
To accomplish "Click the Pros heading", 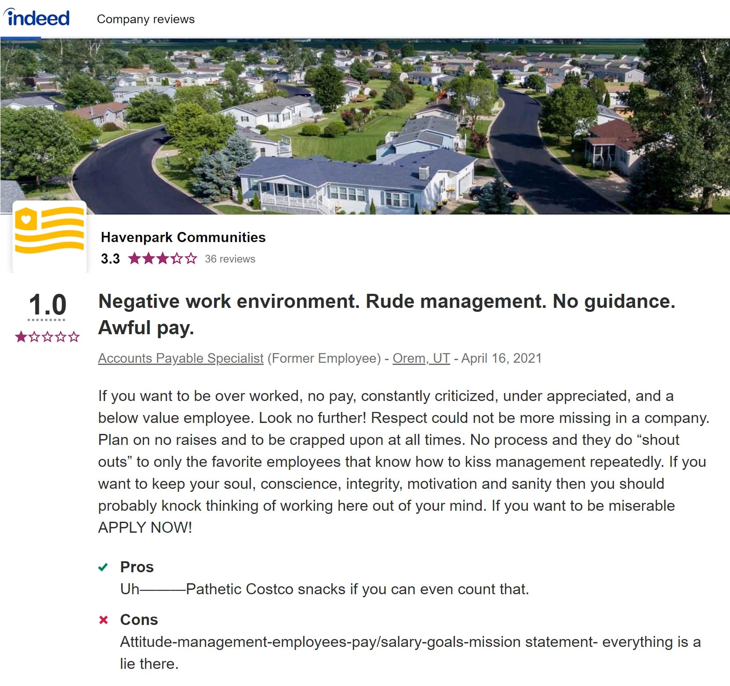I will point(137,567).
